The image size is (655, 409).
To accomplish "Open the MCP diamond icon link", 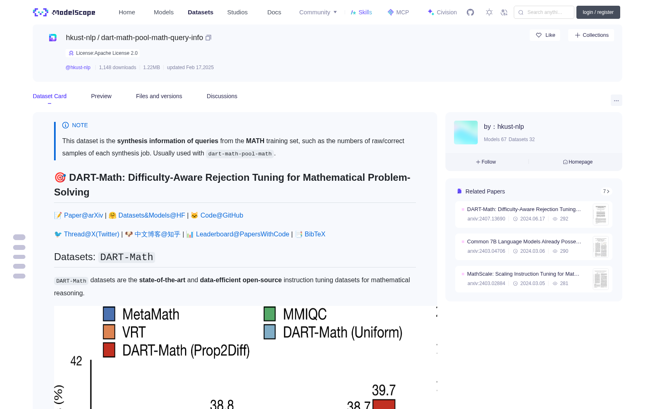I will pyautogui.click(x=398, y=12).
